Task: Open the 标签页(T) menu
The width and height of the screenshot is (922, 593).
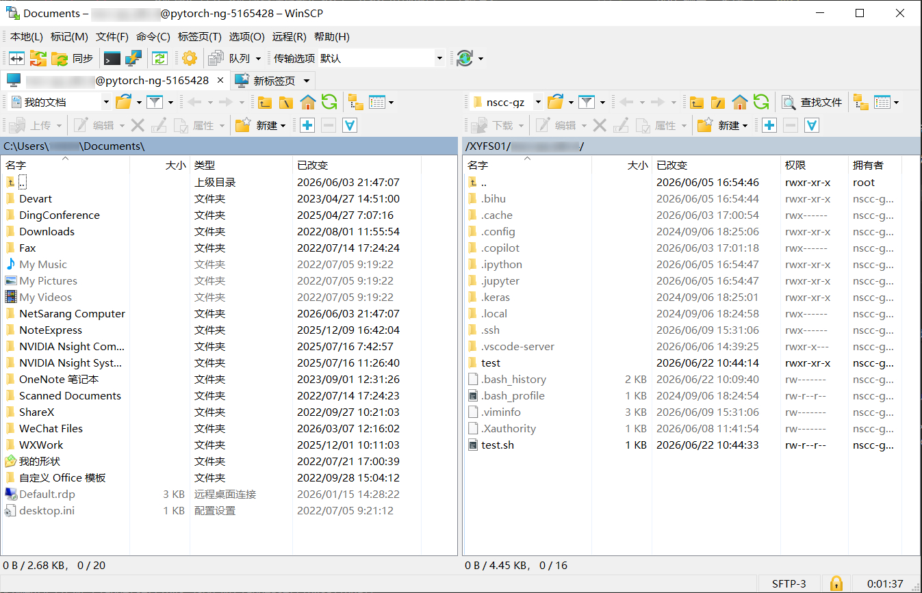Action: pos(200,37)
